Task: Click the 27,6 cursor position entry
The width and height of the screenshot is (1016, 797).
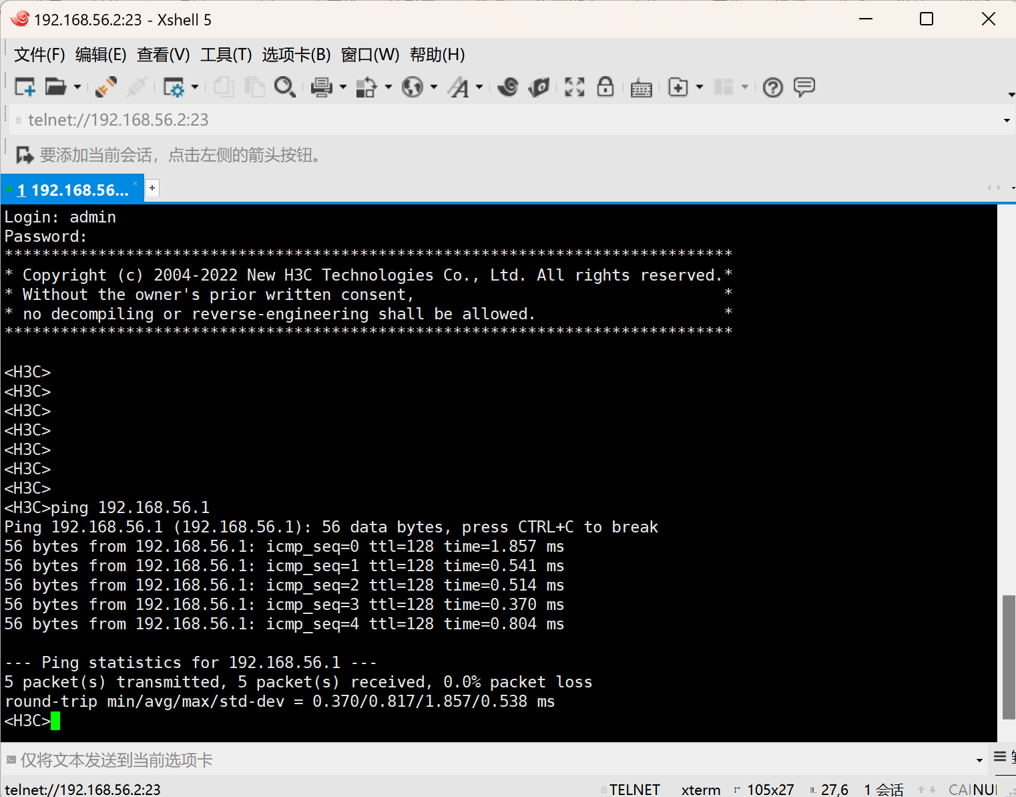Action: [834, 790]
